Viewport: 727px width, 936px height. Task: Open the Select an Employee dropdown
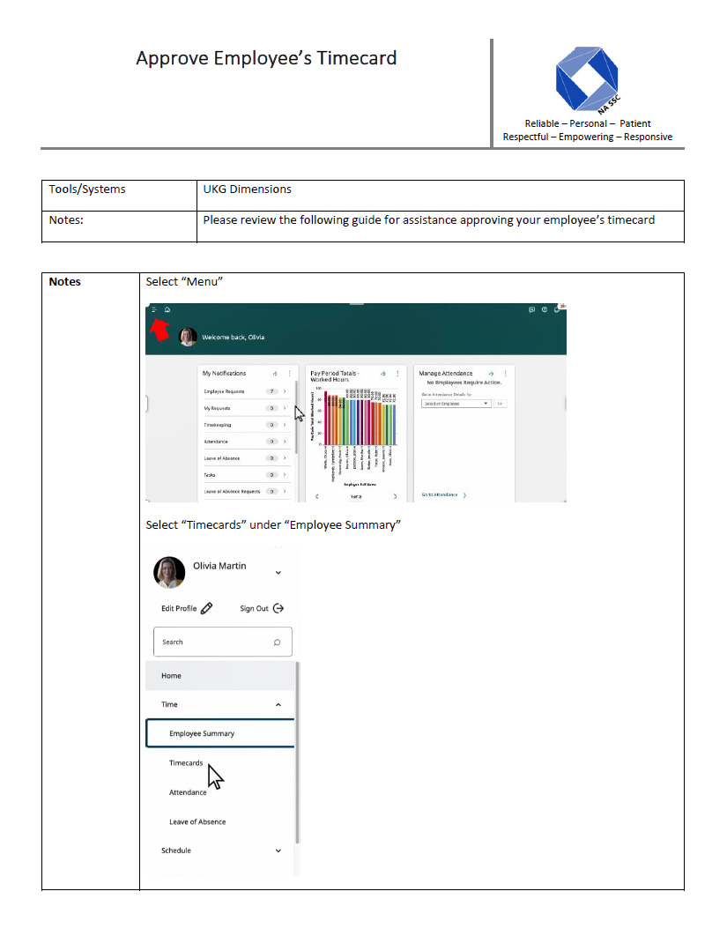(456, 403)
